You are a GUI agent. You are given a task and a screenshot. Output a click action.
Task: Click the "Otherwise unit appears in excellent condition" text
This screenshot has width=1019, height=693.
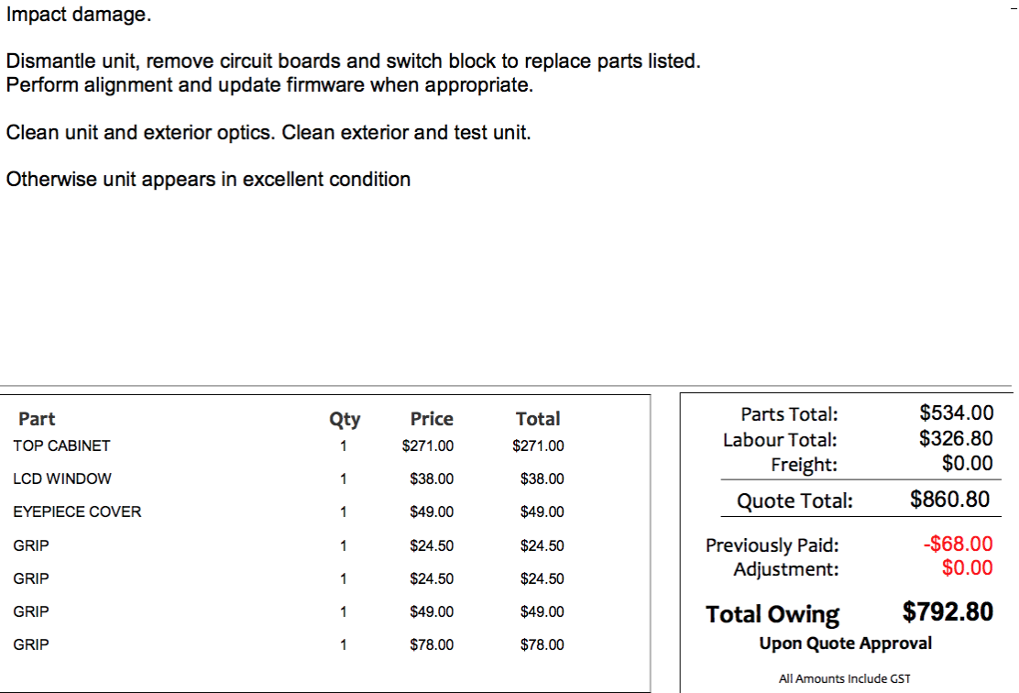(x=208, y=179)
